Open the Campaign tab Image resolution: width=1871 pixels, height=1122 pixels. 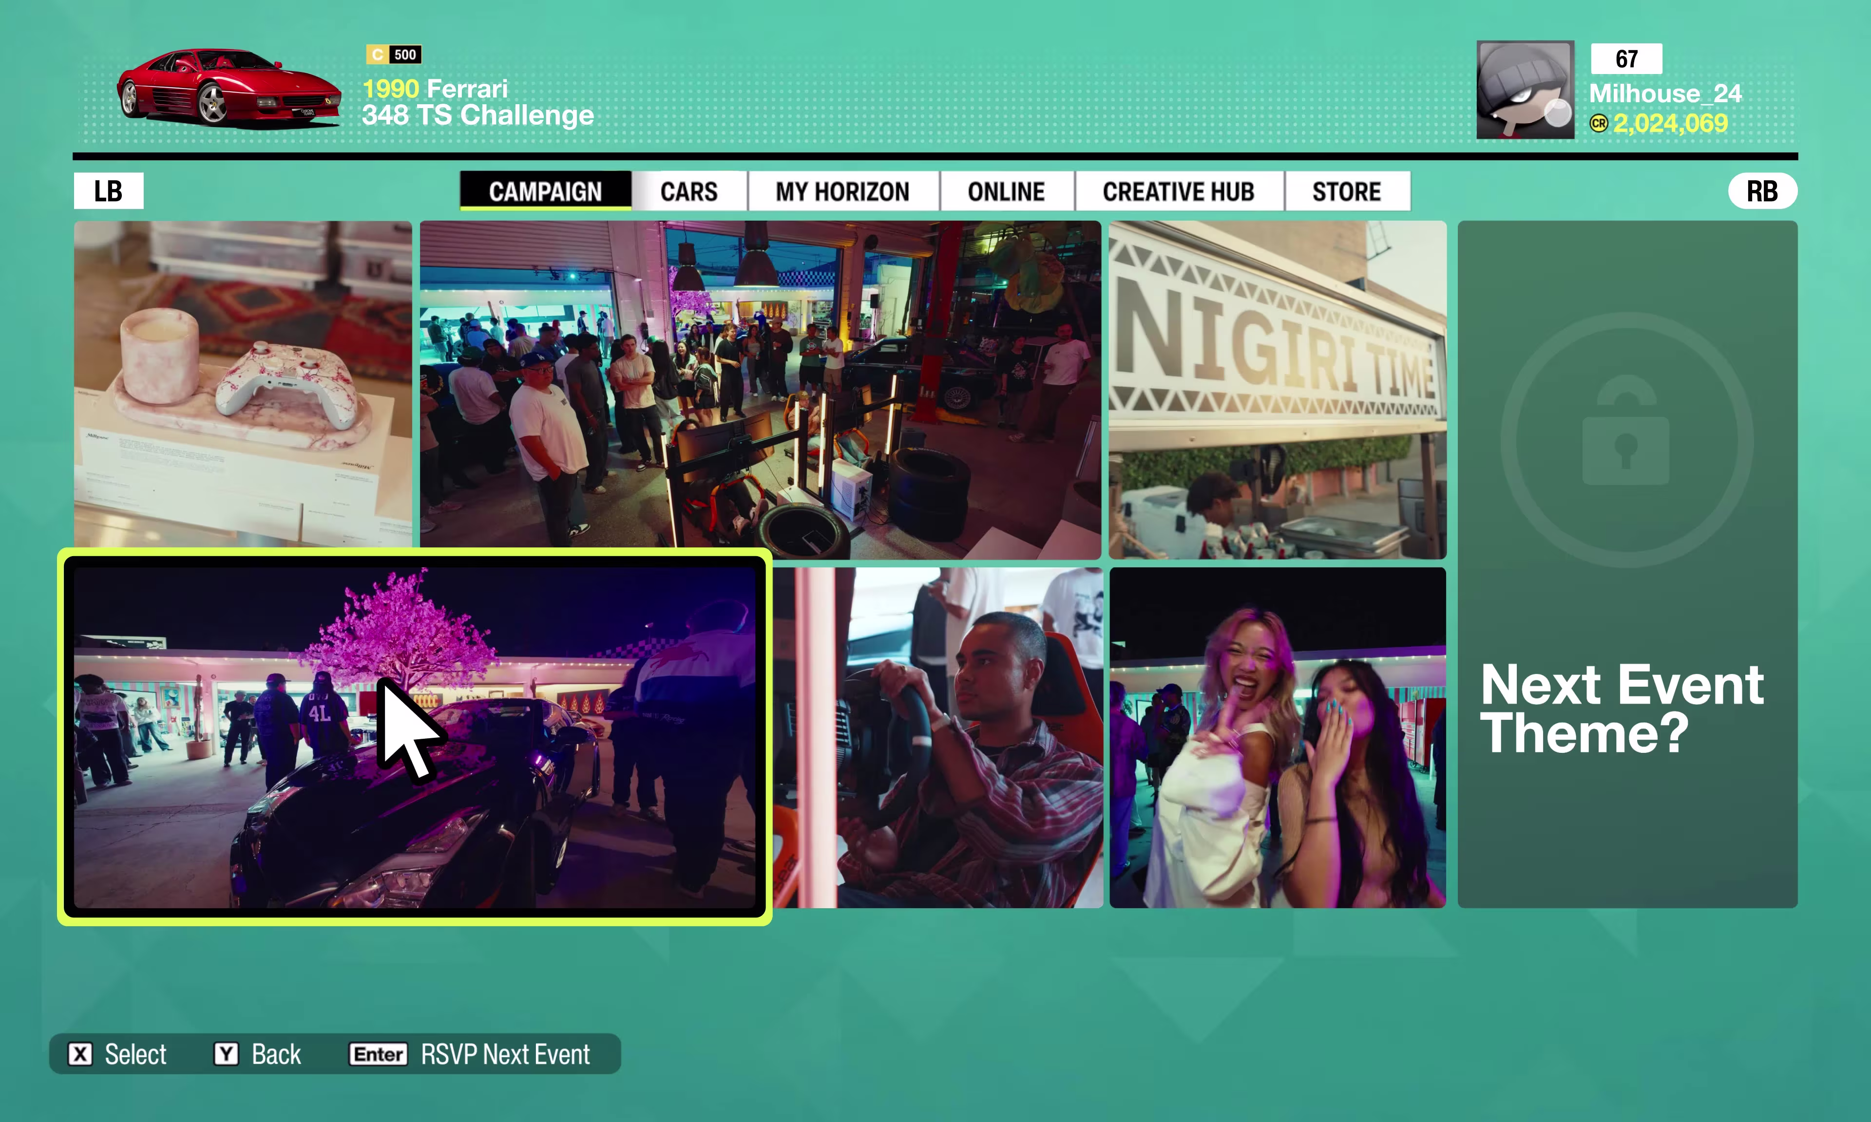pyautogui.click(x=545, y=191)
